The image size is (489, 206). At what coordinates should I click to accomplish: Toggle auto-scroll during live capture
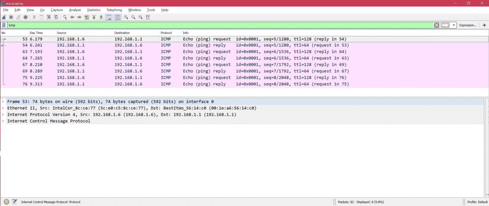[109, 18]
